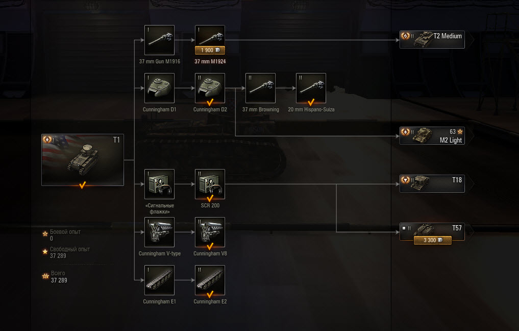This screenshot has width=519, height=331.
Task: Research 37 mm M1924 for 1 900
Action: coord(210,50)
